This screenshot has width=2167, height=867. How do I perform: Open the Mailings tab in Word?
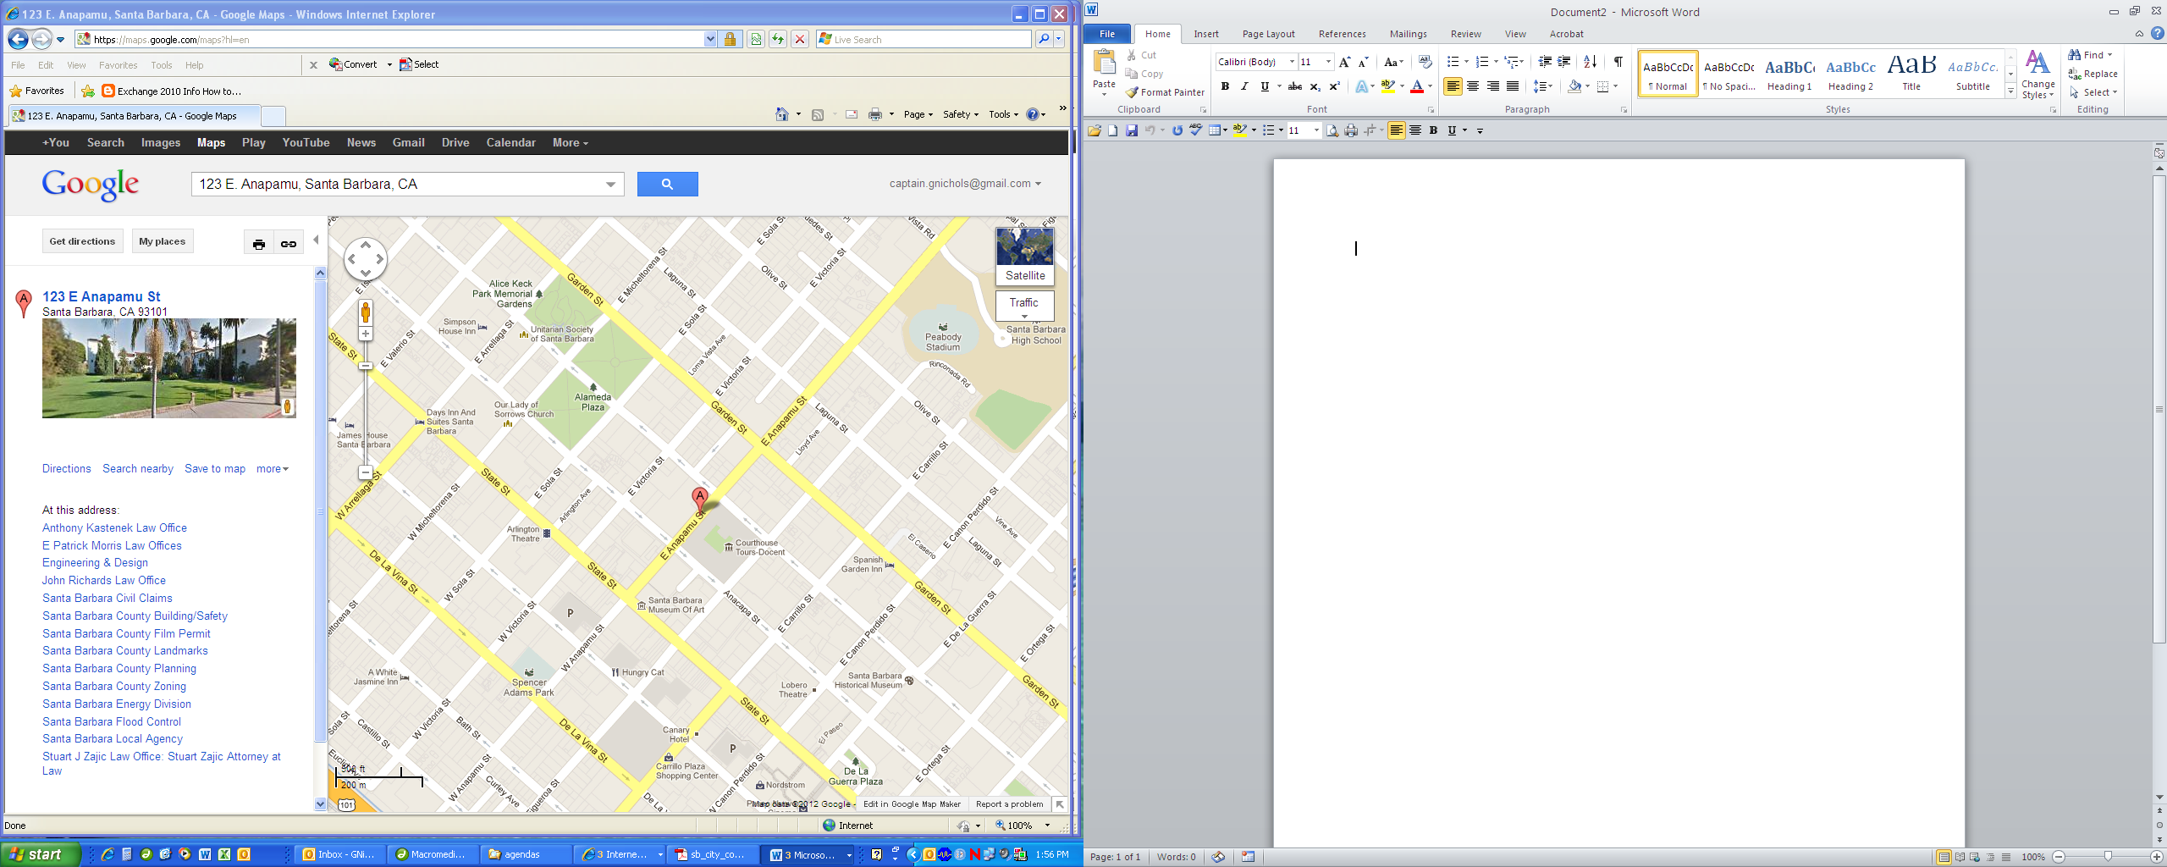[1408, 34]
